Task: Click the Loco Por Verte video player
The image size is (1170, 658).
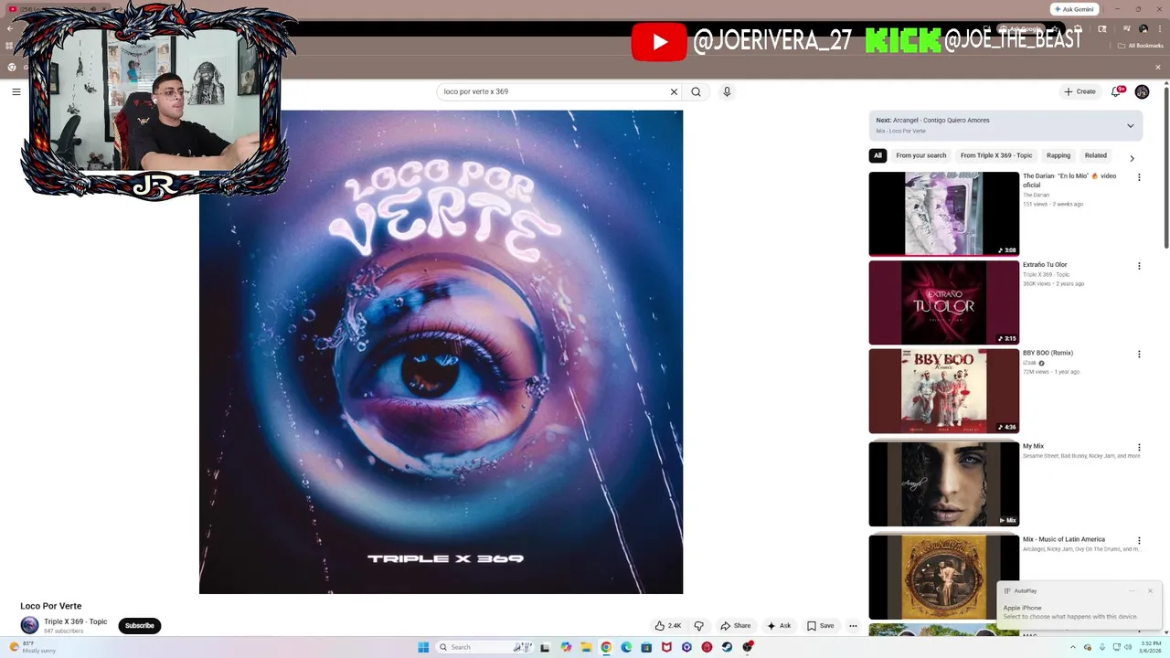Action: pos(441,352)
